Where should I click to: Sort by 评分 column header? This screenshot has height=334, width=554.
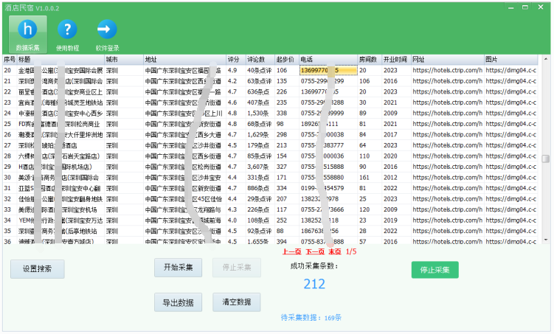[x=235, y=59]
